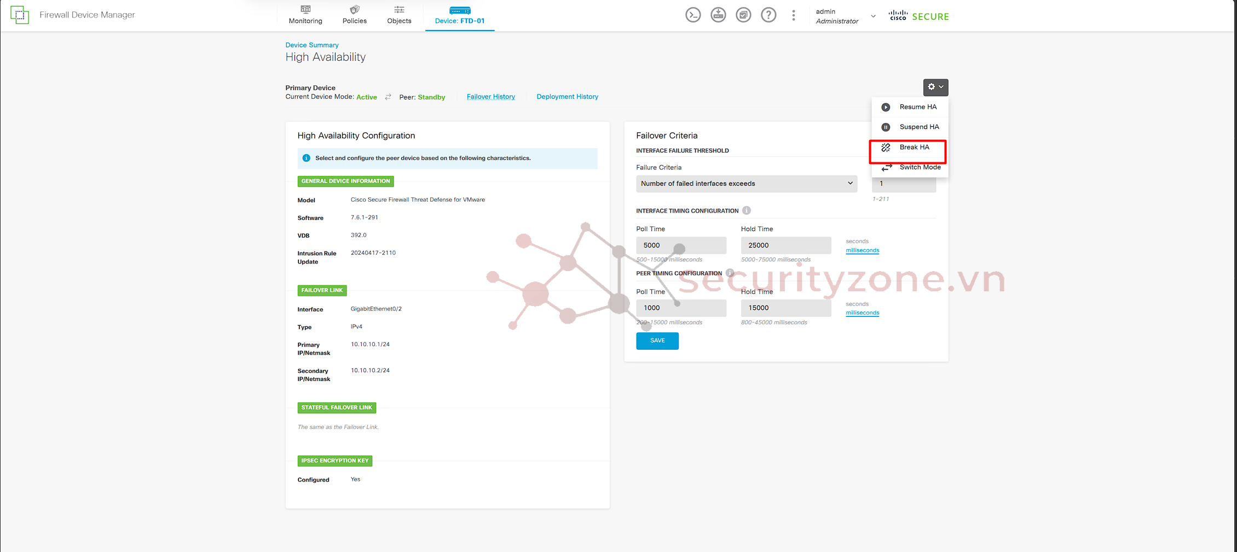This screenshot has height=552, width=1237.
Task: Open the Monitoring tab
Action: 305,15
